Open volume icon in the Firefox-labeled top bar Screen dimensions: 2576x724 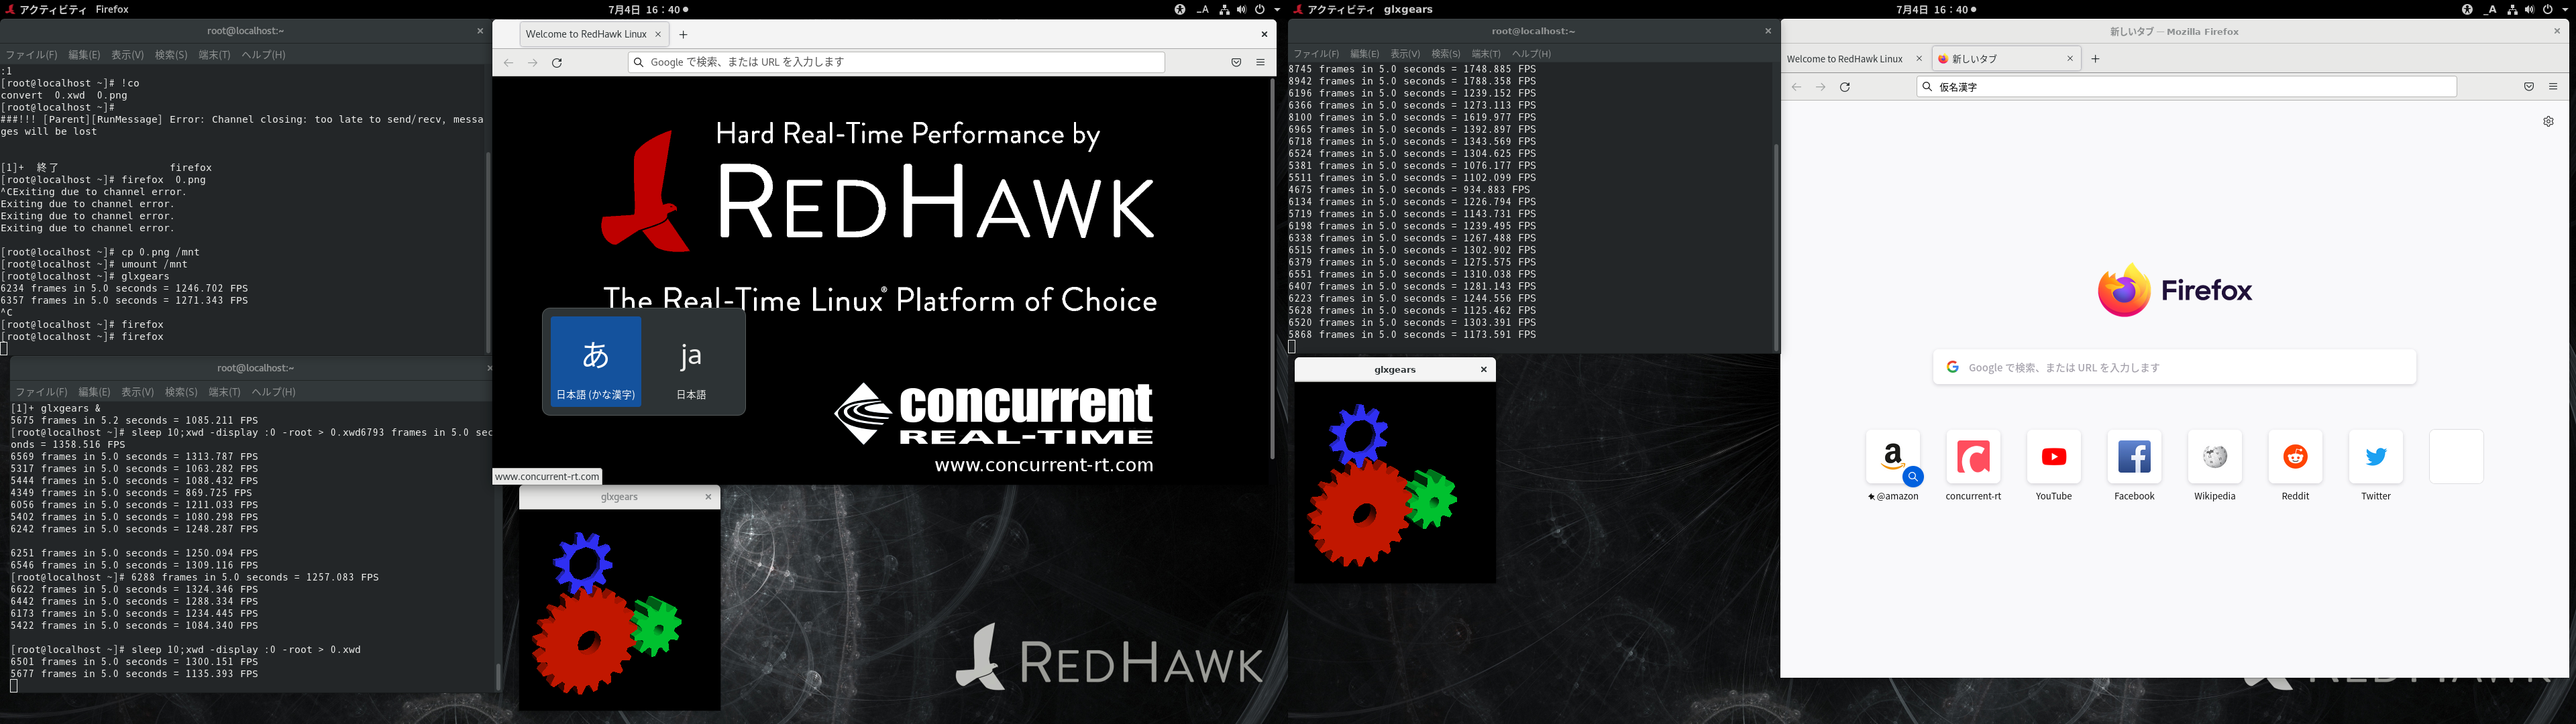(x=1241, y=9)
